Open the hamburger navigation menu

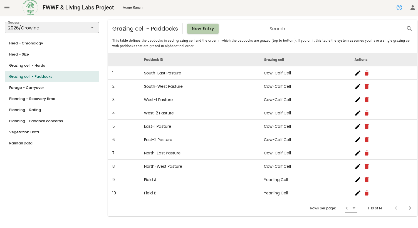[7, 7]
